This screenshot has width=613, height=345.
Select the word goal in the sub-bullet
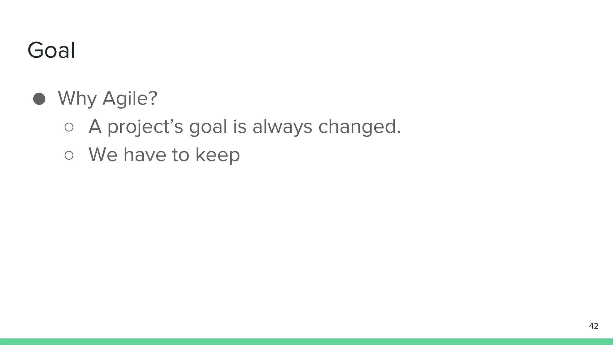coord(208,127)
